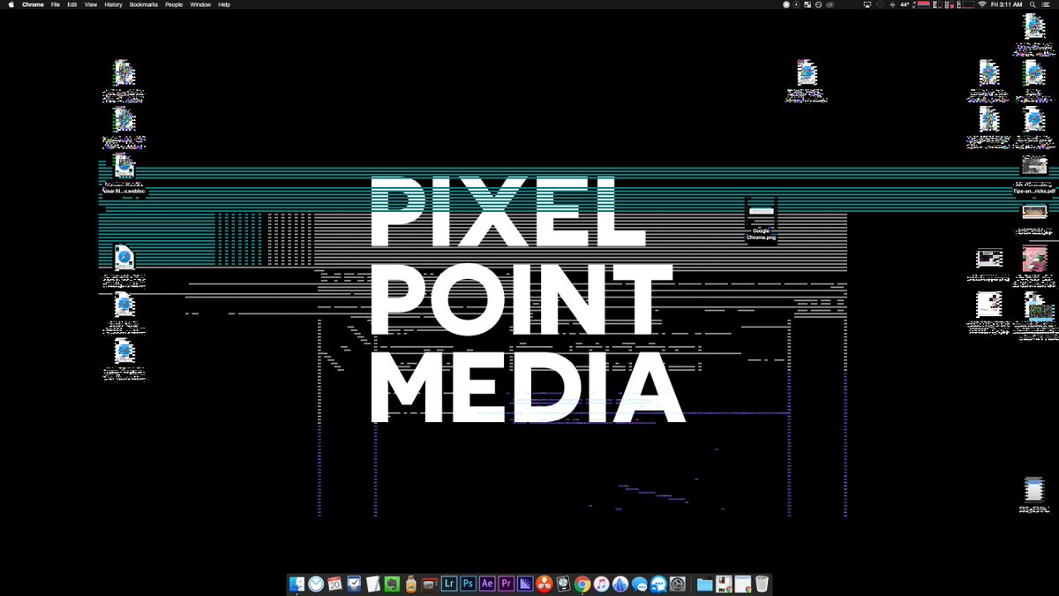
Task: Open the Help menu
Action: click(224, 4)
